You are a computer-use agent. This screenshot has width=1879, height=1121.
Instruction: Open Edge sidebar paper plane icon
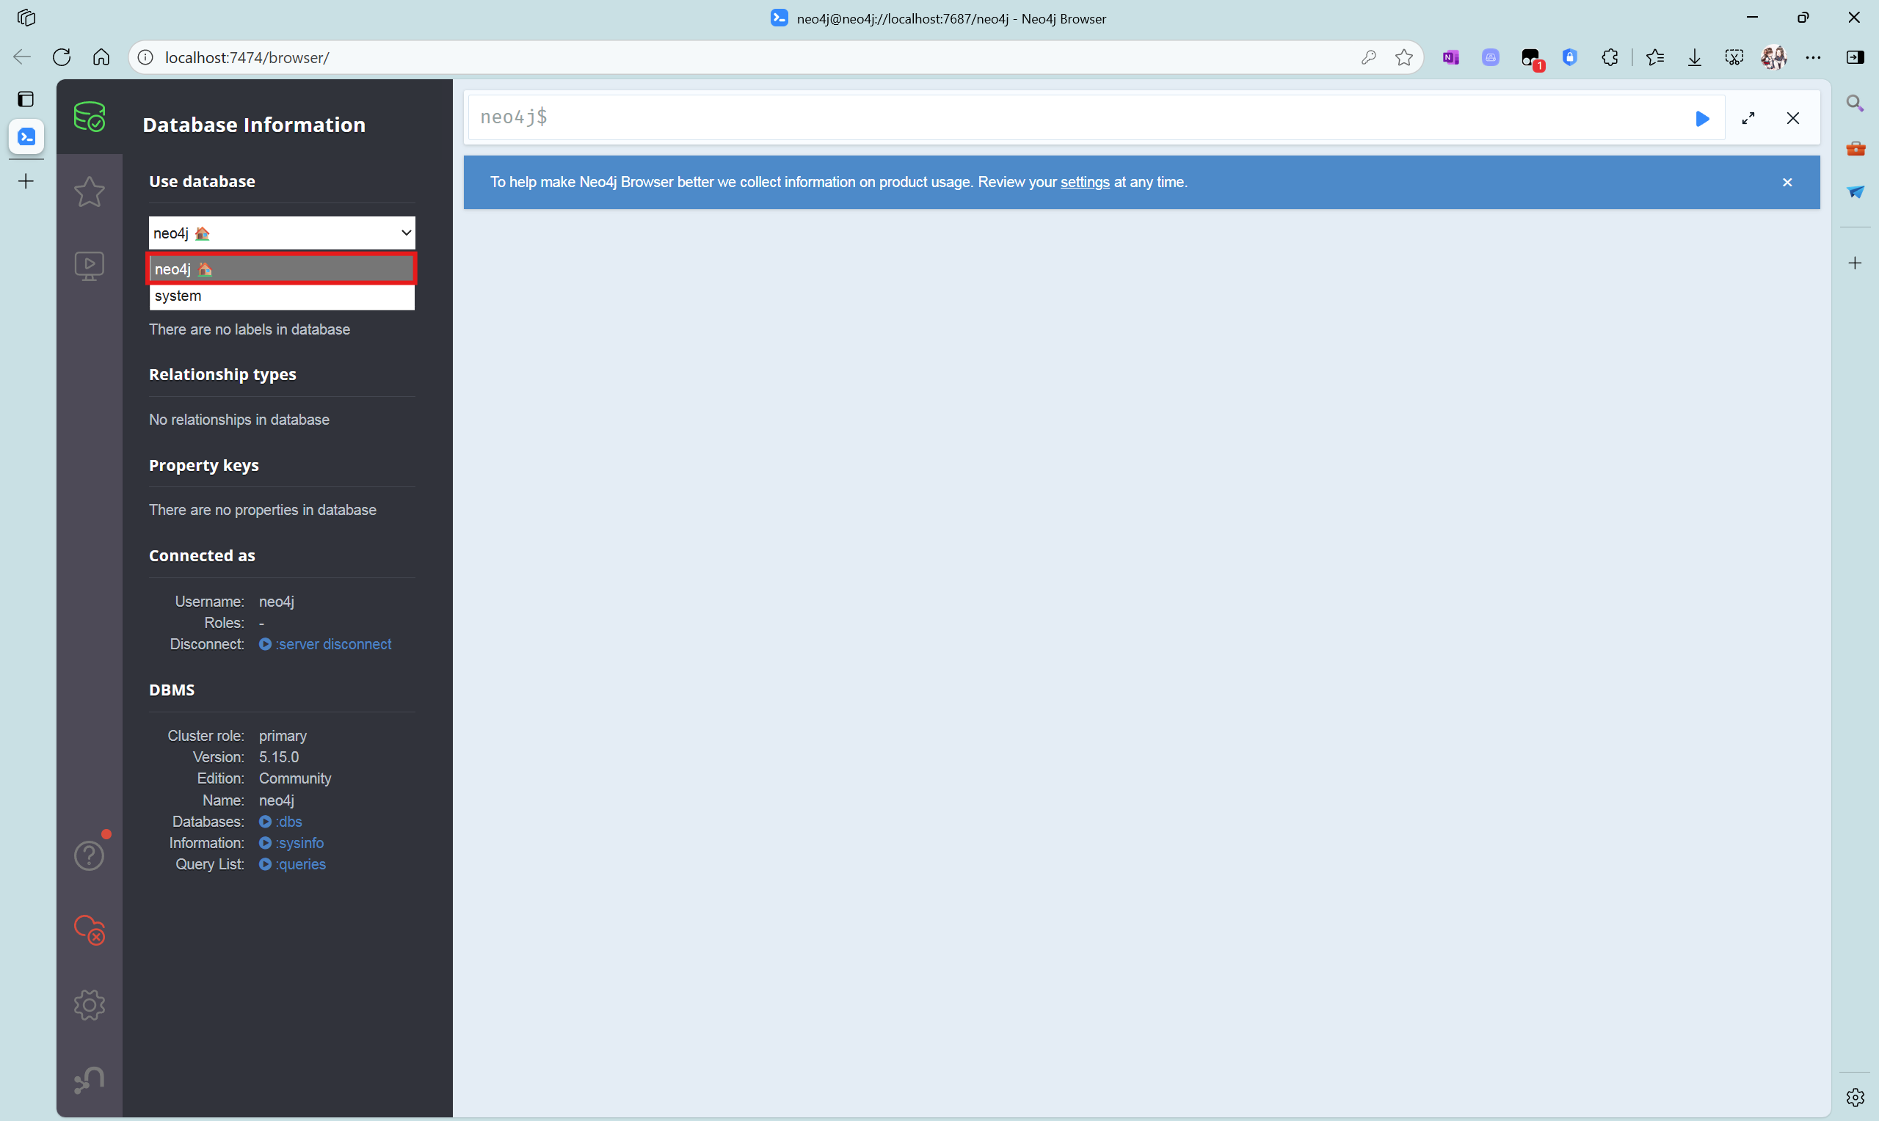click(x=1855, y=192)
